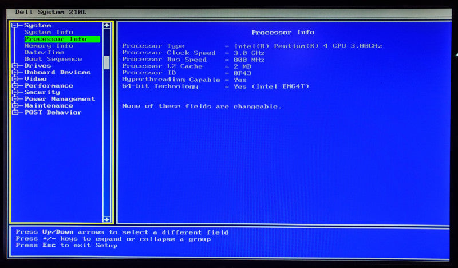The image size is (458, 268).
Task: Click the 'Dell System 210L' title text
Action: [51, 12]
